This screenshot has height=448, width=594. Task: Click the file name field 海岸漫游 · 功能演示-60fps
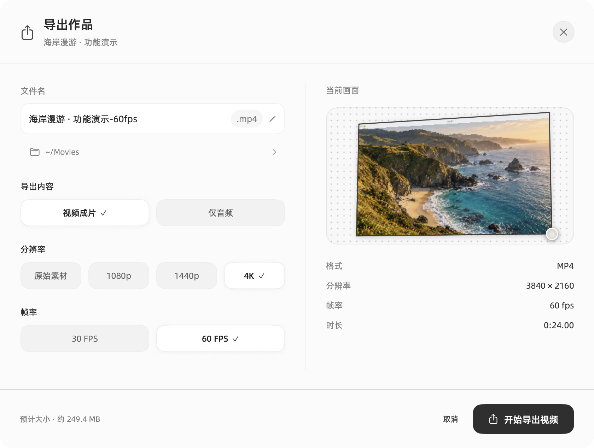coord(153,119)
